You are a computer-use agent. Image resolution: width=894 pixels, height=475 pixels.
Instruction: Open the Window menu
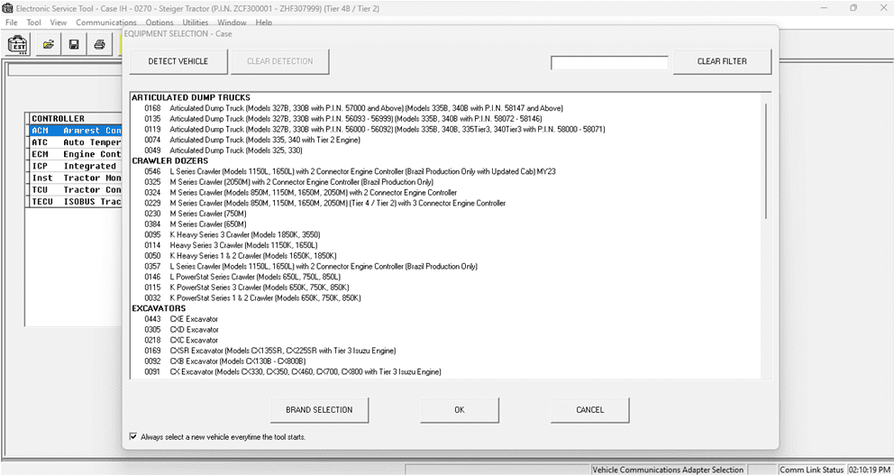232,23
